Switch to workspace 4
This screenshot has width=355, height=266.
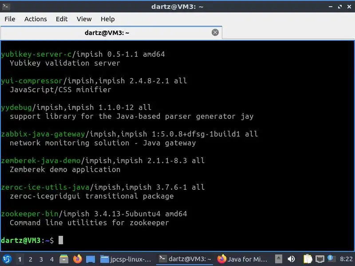[52, 259]
